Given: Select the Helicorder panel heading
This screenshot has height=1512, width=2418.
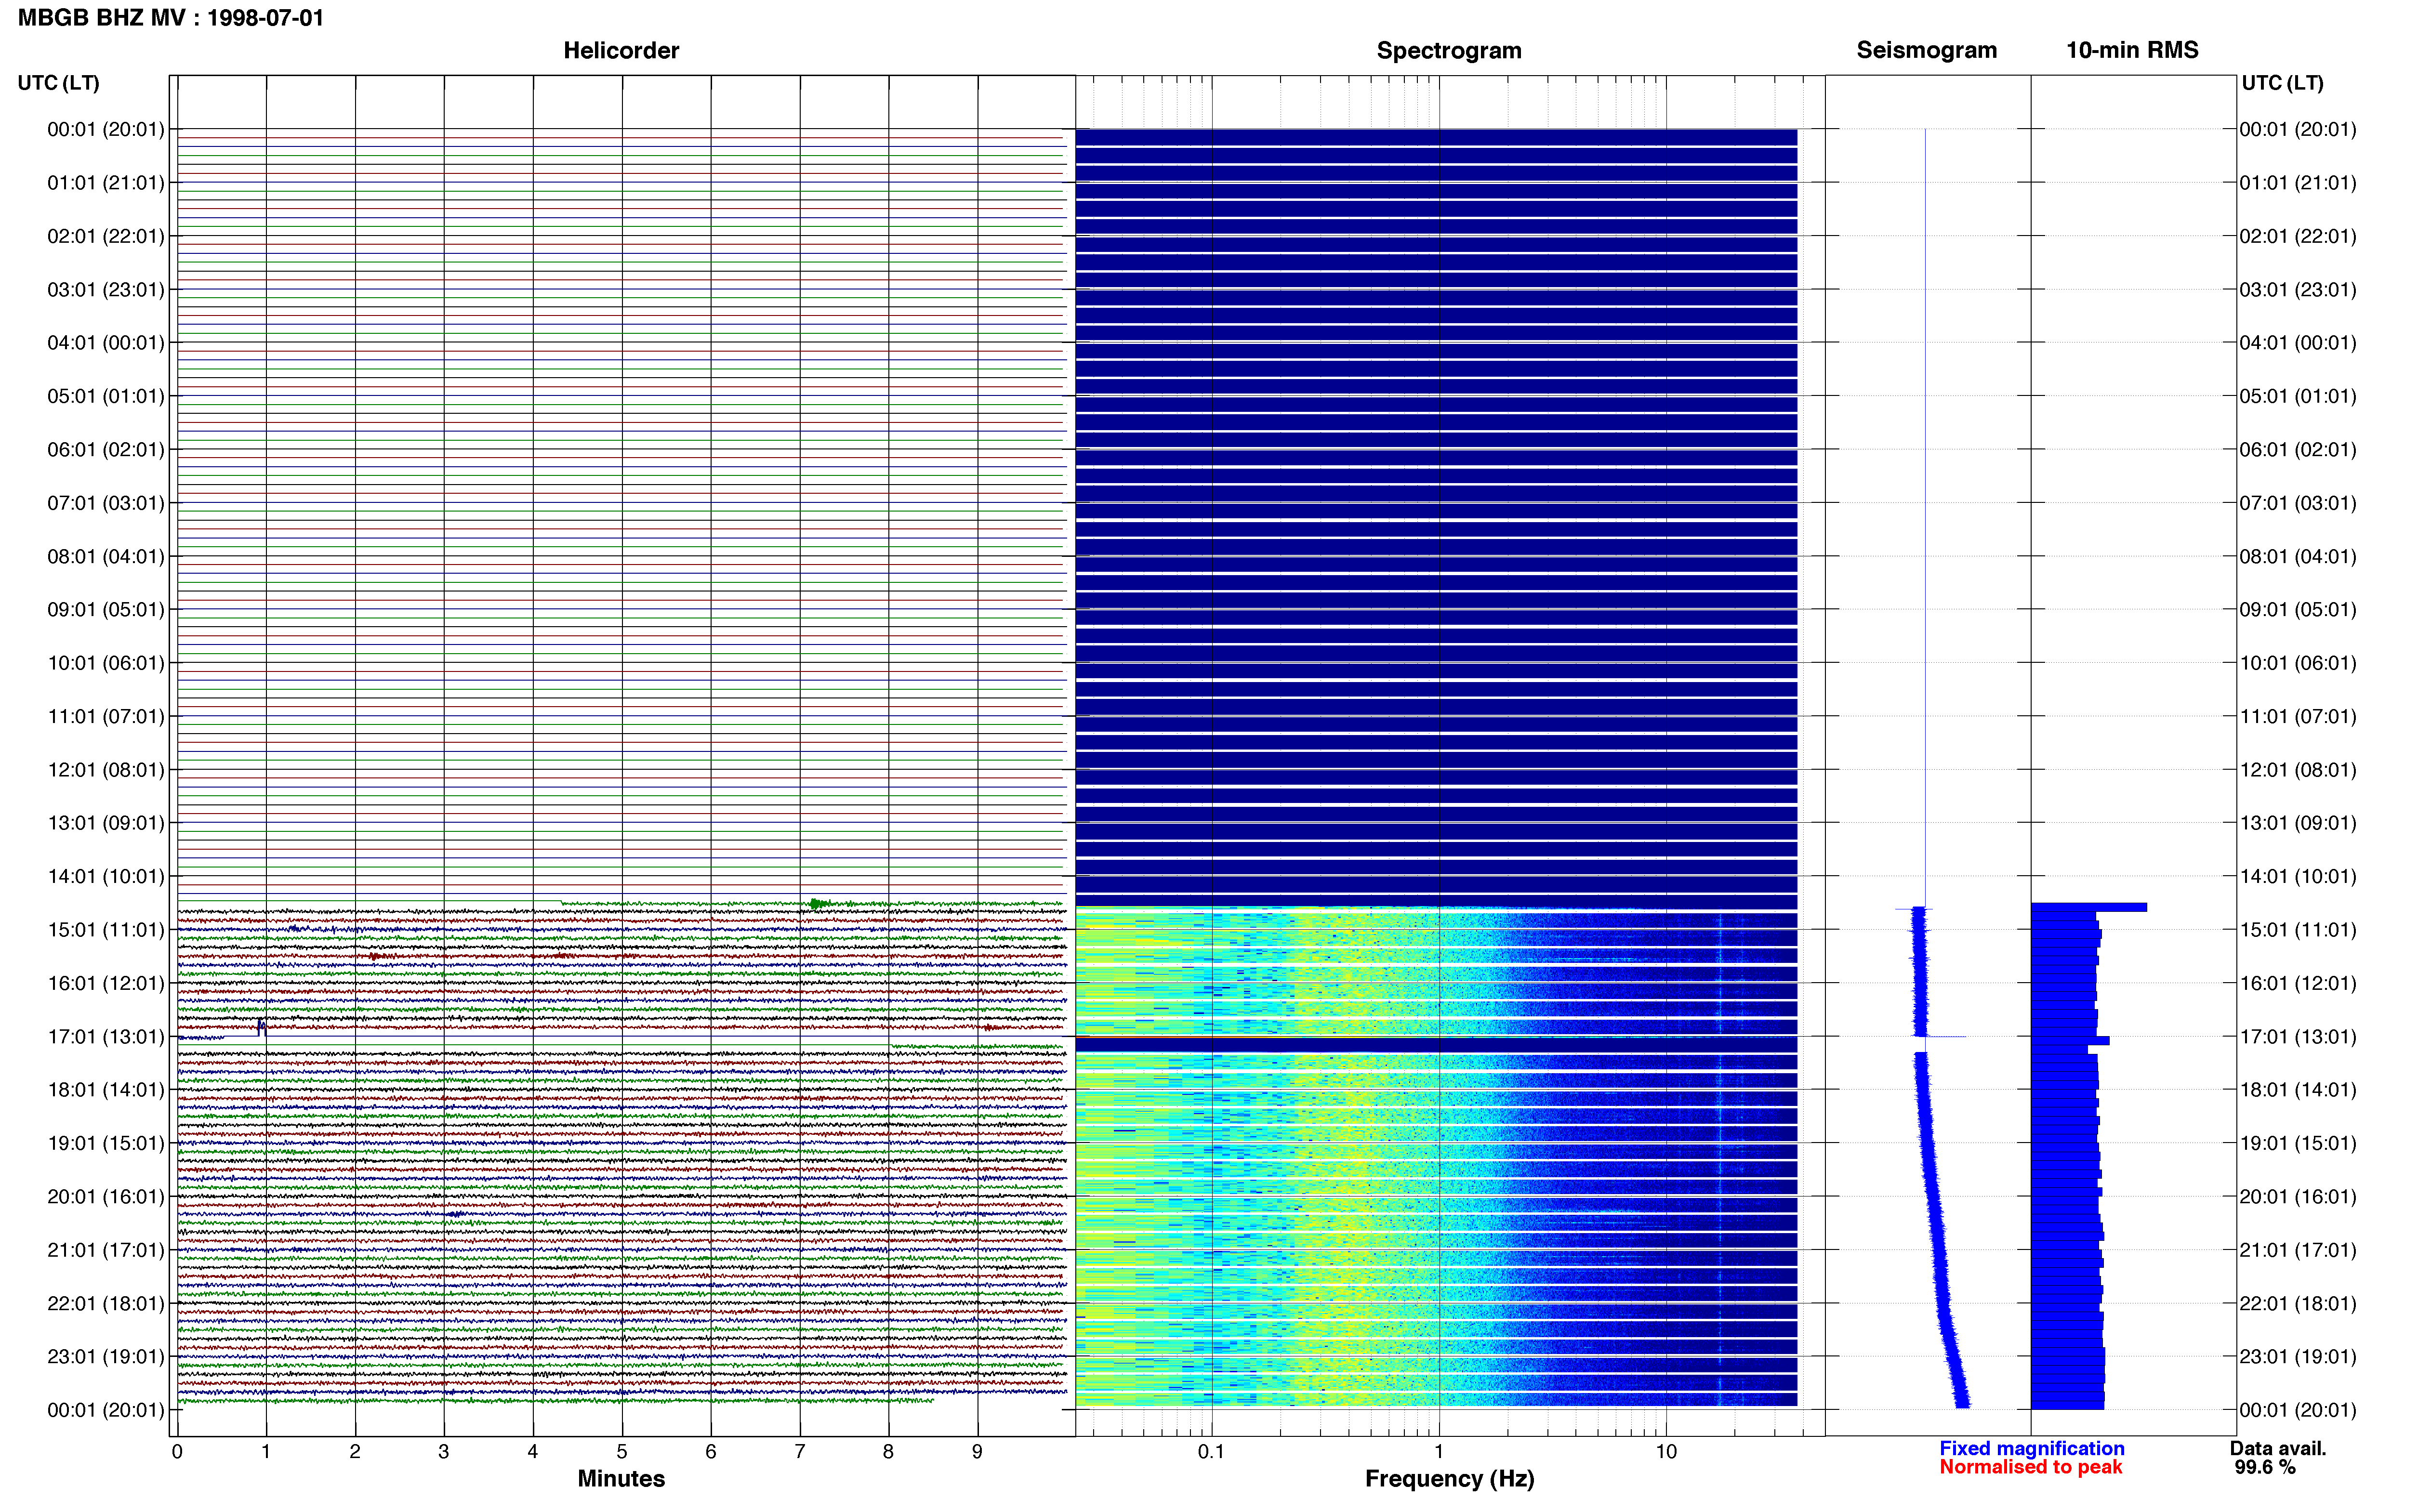Looking at the screenshot, I should coord(621,50).
